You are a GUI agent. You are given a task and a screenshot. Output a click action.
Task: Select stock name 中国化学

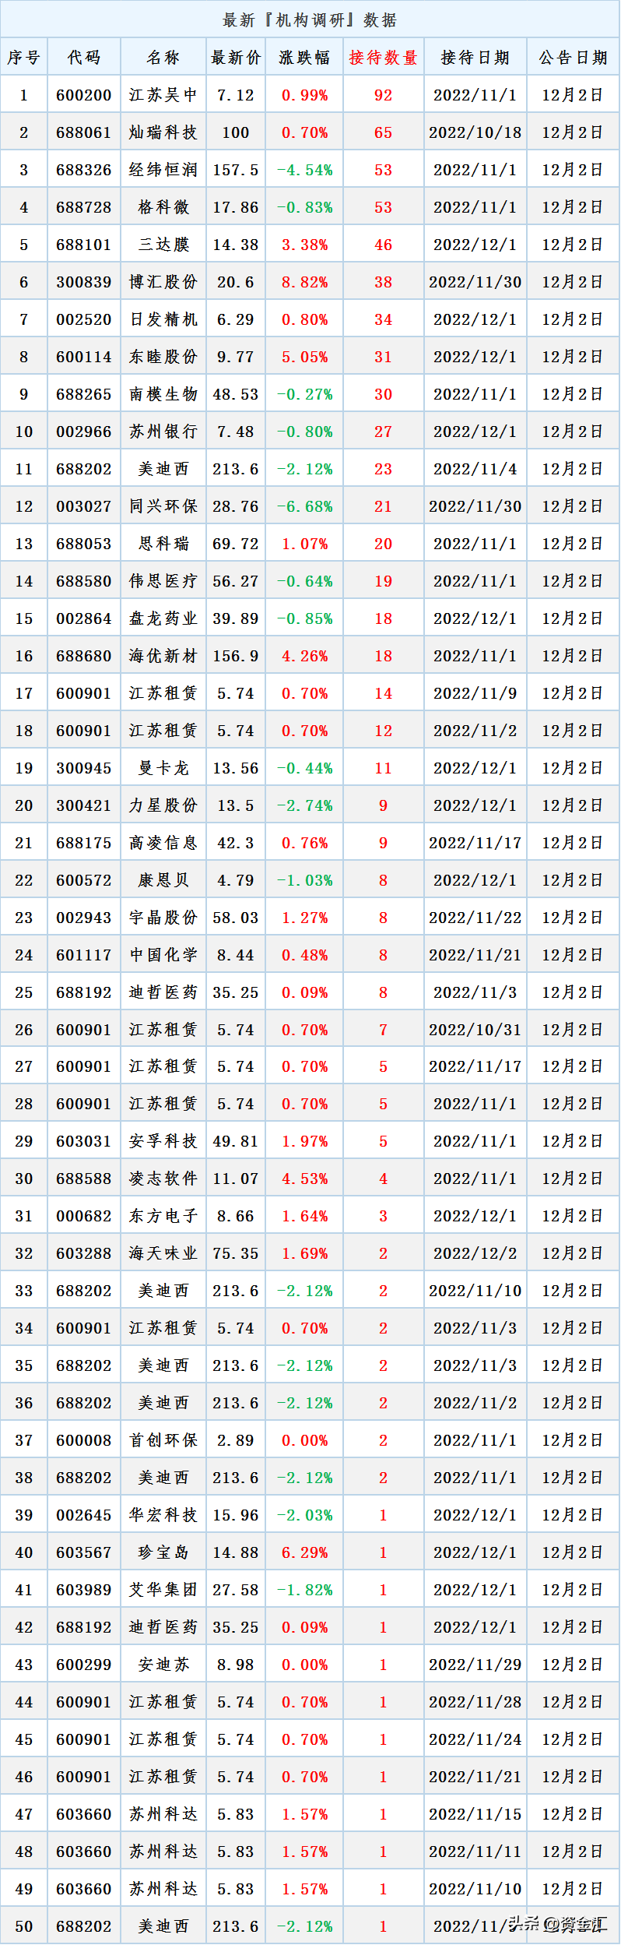pos(163,955)
